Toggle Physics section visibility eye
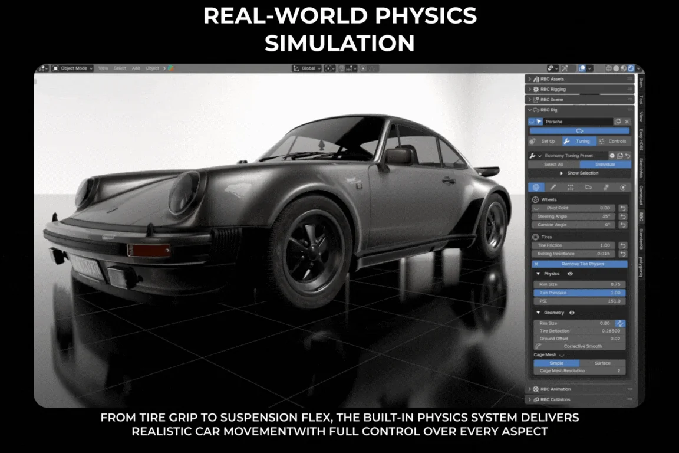Viewport: 679px width, 453px height. 570,274
